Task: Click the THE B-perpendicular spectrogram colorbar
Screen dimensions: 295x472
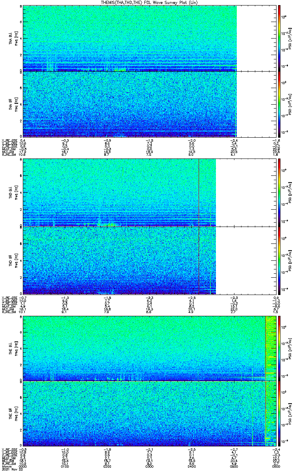Action: (279, 348)
